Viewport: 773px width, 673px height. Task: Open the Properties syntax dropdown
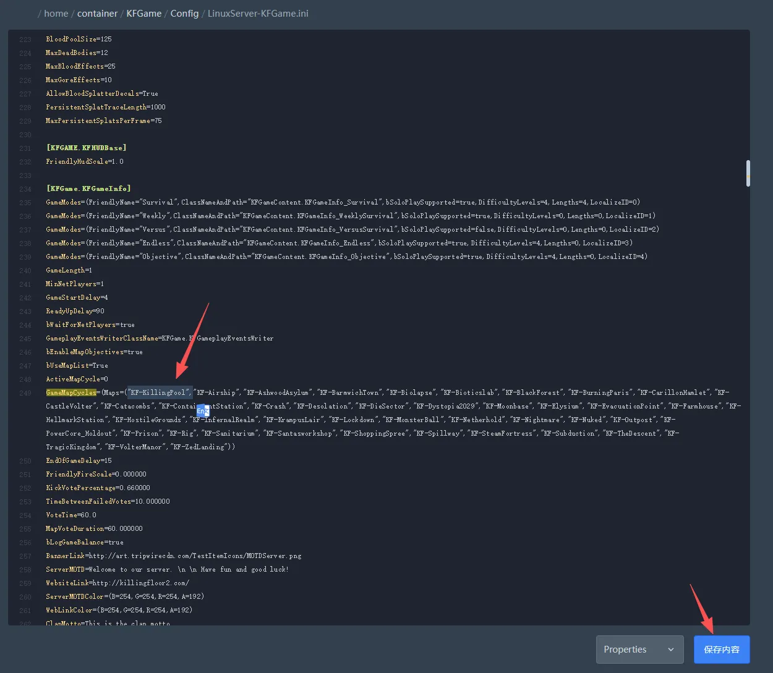pos(639,650)
